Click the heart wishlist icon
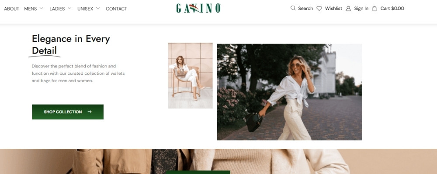This screenshot has height=174, width=437. pyautogui.click(x=319, y=9)
